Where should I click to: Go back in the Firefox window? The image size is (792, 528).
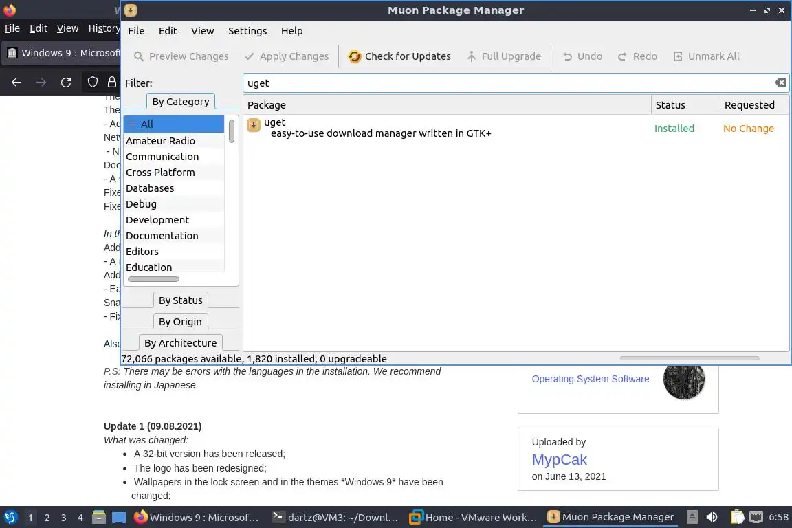[16, 82]
